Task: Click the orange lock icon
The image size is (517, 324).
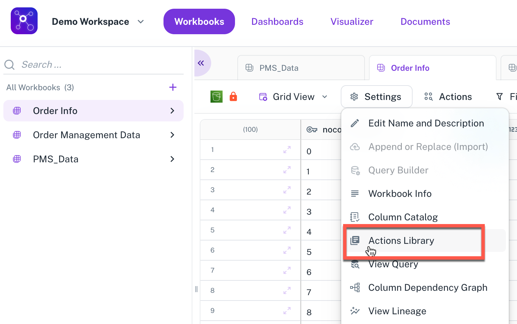Action: pyautogui.click(x=233, y=97)
